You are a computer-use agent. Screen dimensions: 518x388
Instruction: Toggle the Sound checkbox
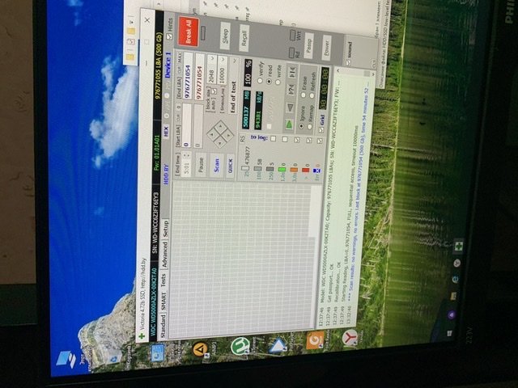[x=349, y=62]
